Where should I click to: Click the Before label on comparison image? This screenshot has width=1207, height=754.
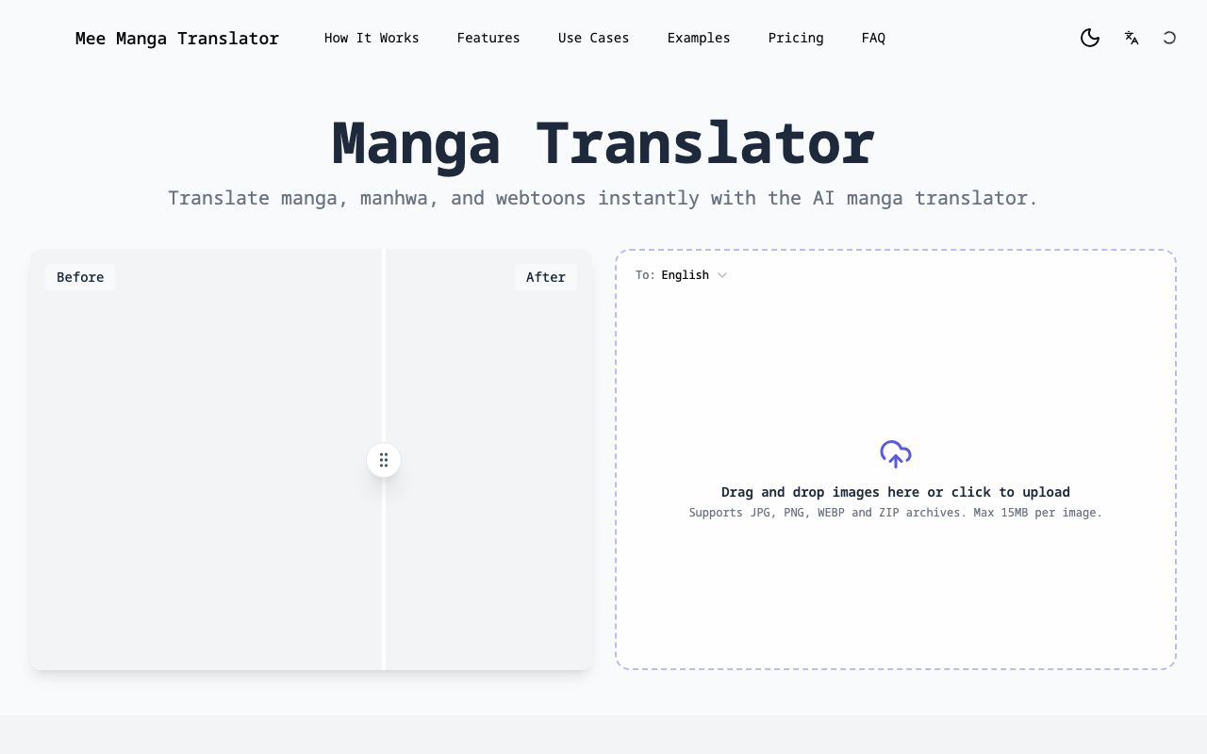[80, 277]
